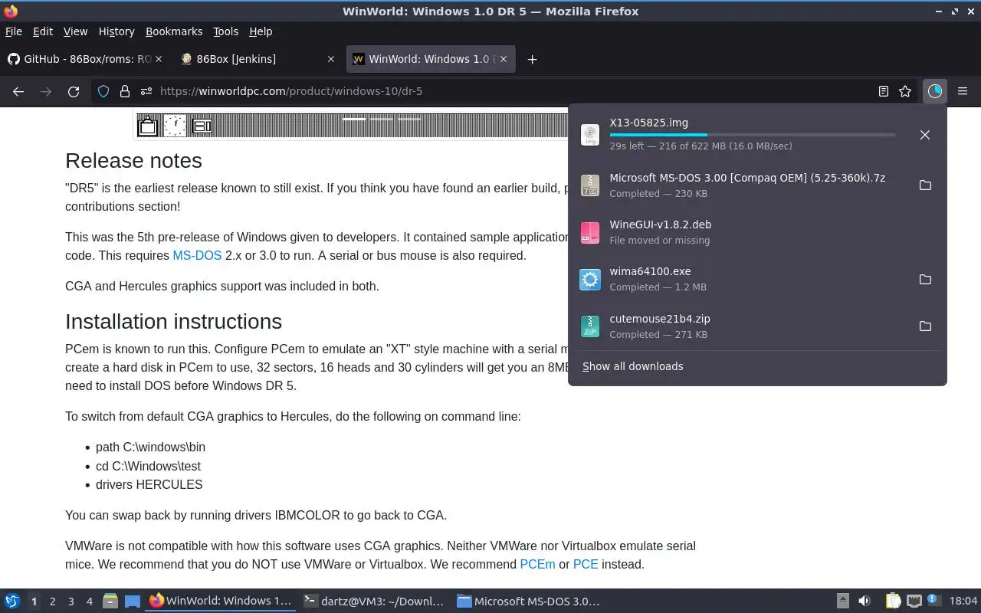Open the clipboard manager tray icon
Screen dimensions: 981x613
pos(894,602)
